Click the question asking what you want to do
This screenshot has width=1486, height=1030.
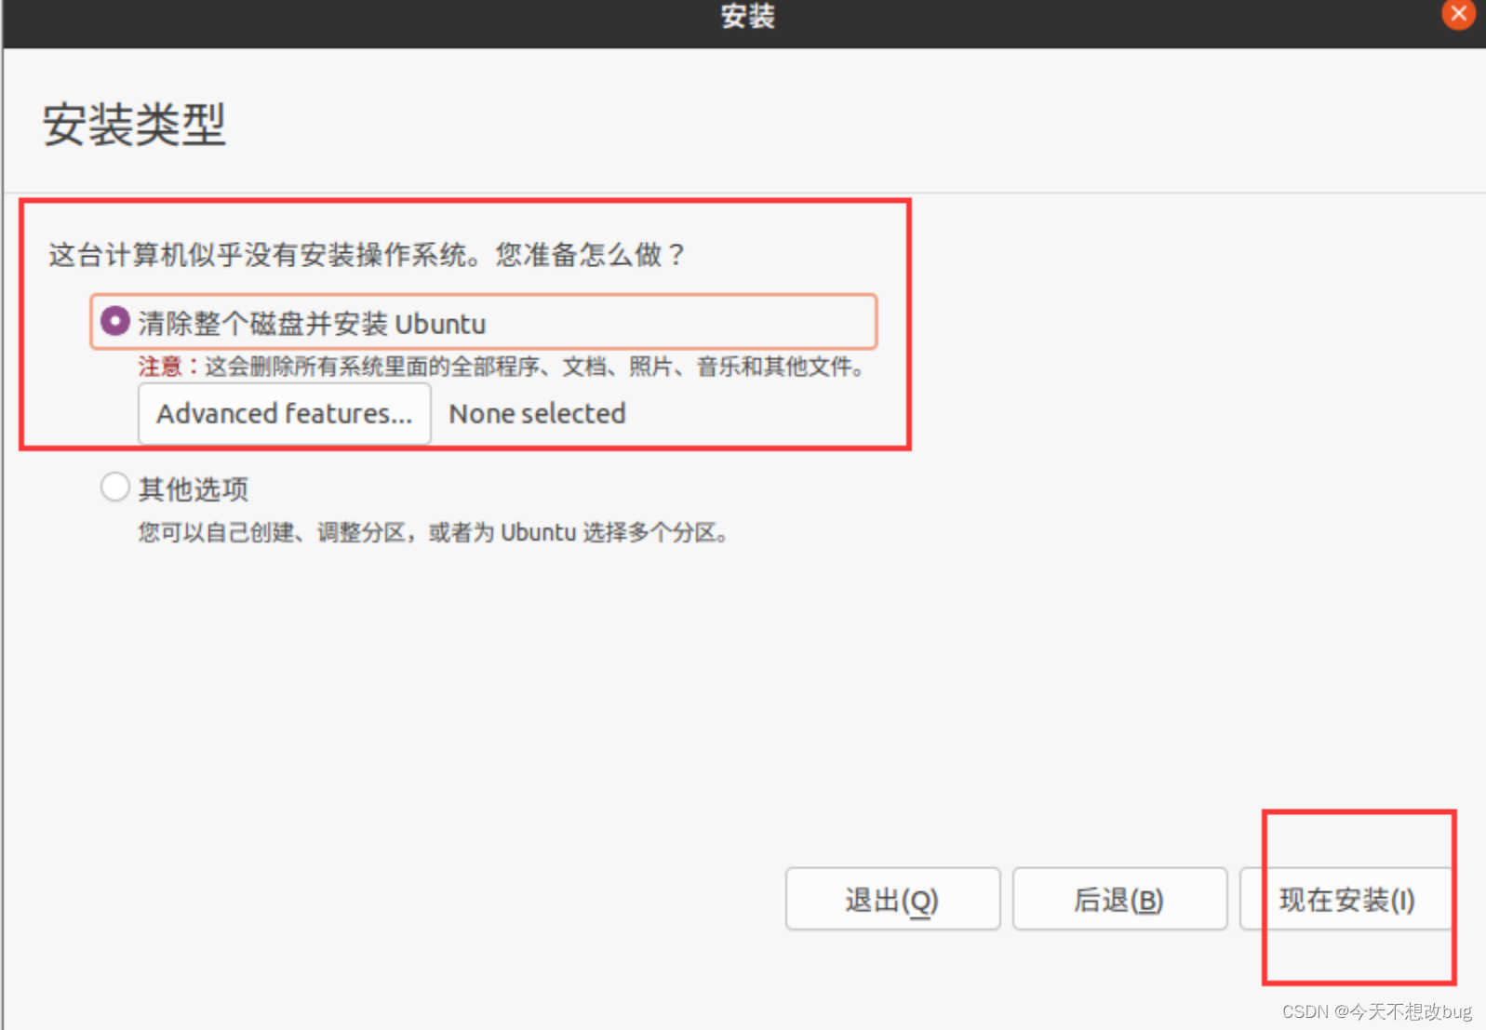(x=367, y=254)
